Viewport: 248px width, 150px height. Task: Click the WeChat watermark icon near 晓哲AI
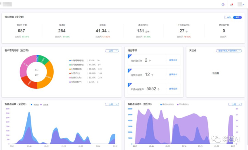click(216, 139)
